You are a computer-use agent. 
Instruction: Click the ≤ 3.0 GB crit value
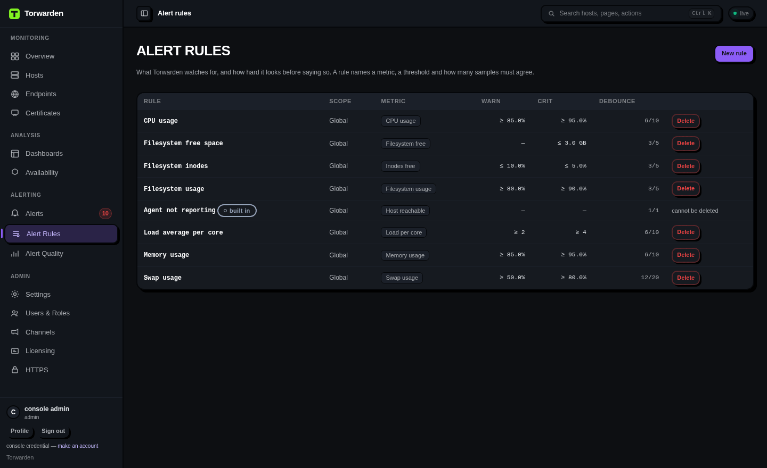tap(572, 143)
